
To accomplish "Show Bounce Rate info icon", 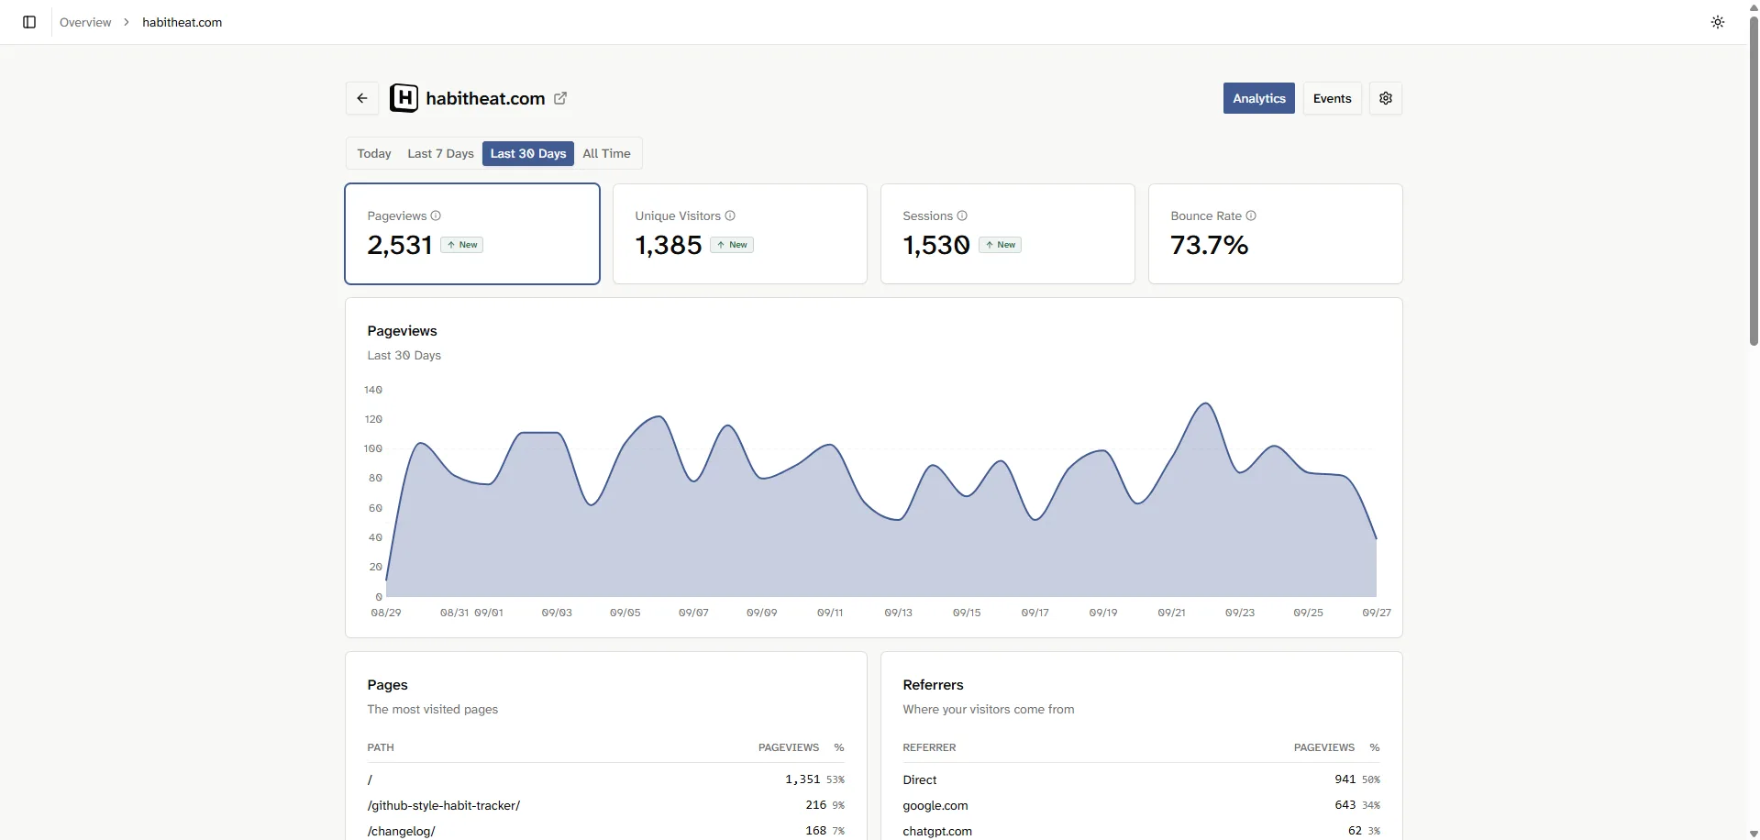I will coord(1251,216).
